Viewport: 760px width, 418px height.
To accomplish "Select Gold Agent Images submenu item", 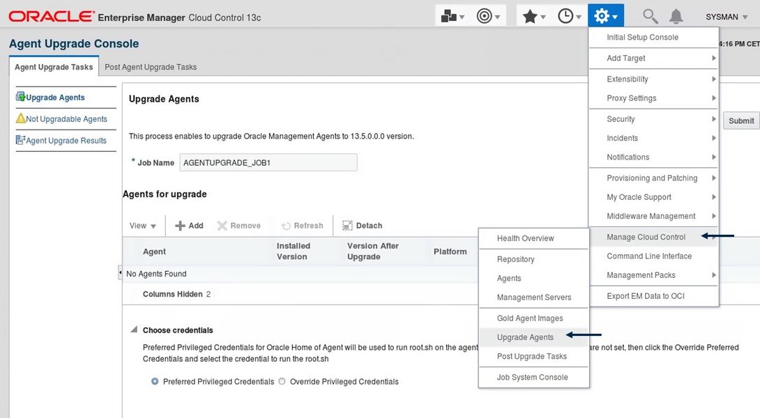I will click(533, 318).
